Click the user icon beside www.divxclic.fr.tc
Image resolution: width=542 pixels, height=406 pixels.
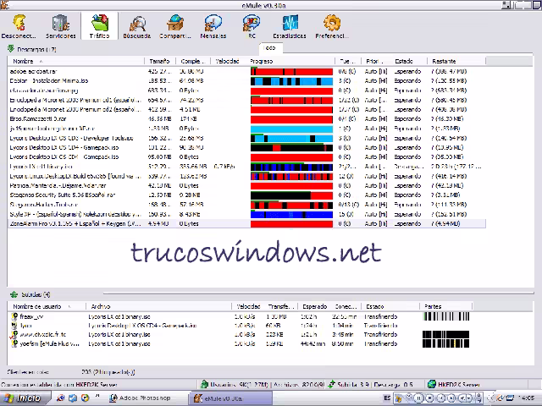(14, 335)
